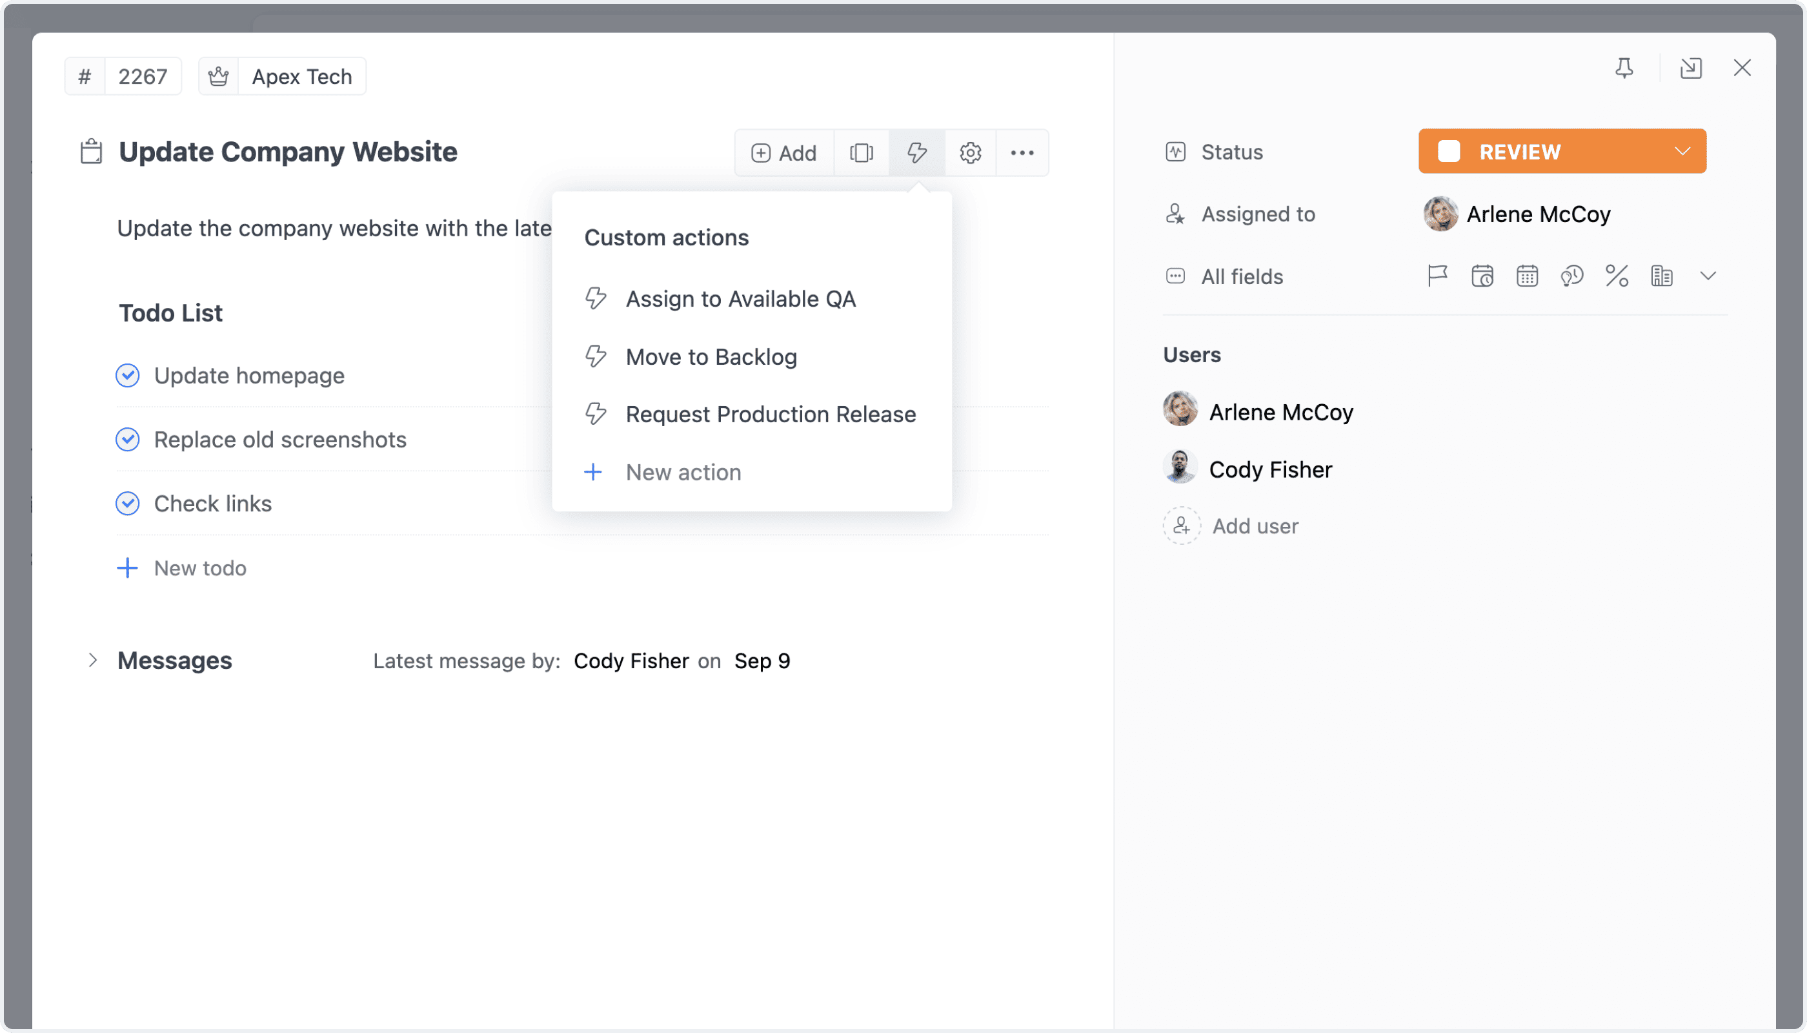Click the flag field icon
The image size is (1807, 1033).
(1437, 276)
